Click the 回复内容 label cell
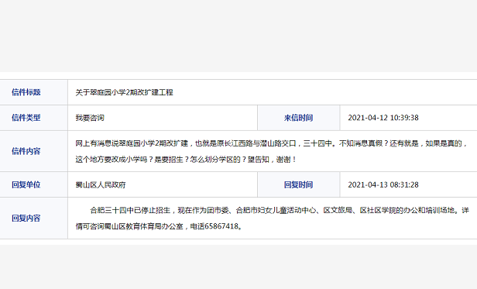The width and height of the screenshot is (477, 289). click(x=33, y=218)
